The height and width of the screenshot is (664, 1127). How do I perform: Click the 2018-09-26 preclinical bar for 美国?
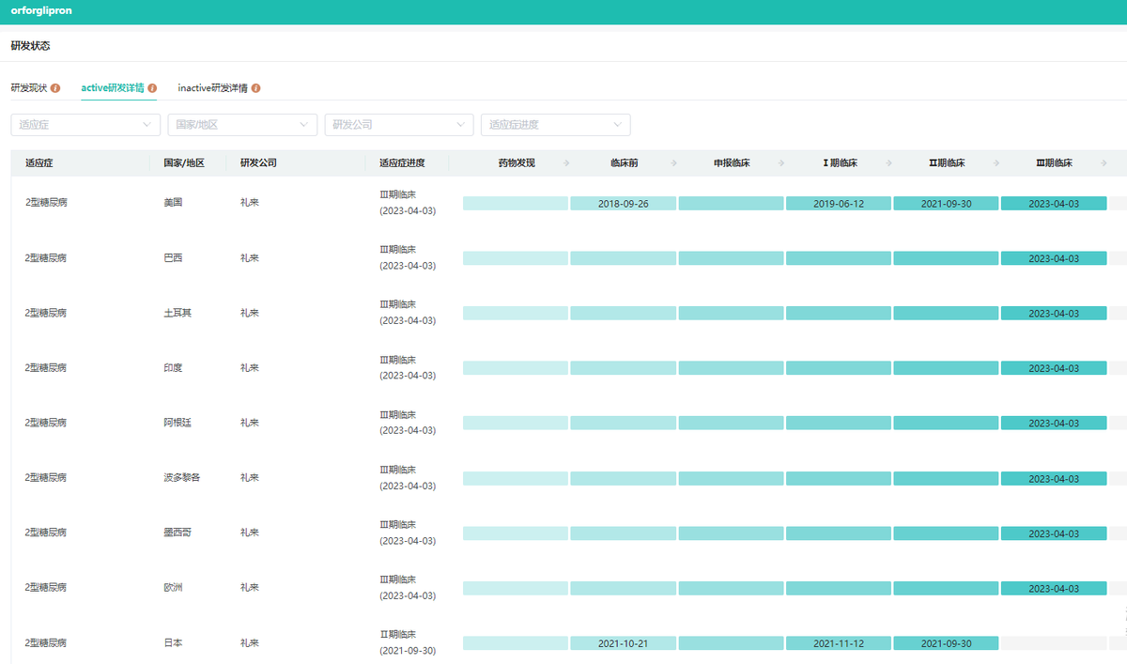(623, 204)
